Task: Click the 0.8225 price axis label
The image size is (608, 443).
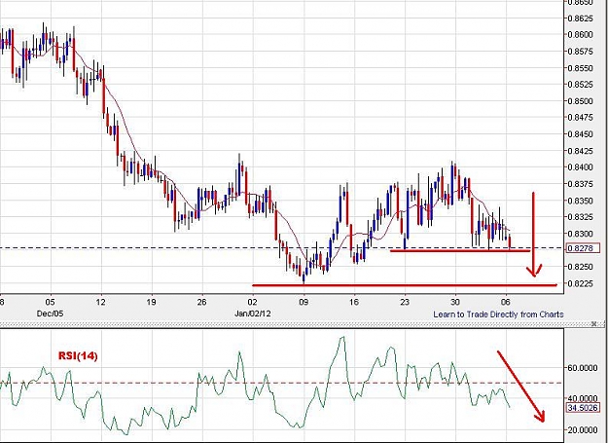Action: [x=580, y=283]
